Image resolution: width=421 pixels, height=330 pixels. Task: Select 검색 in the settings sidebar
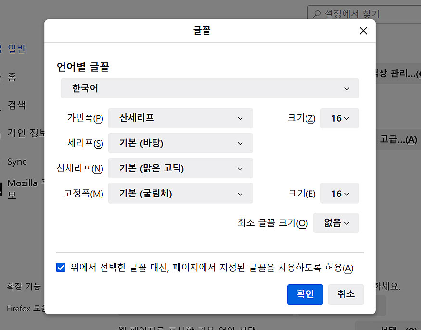pyautogui.click(x=17, y=105)
